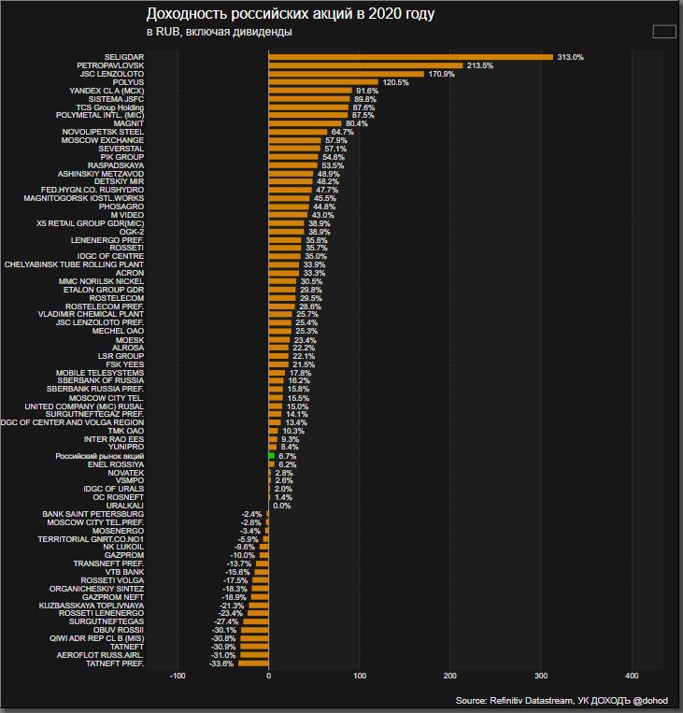The height and width of the screenshot is (713, 683).
Task: Select the SBERBANK OF RUSSIA label
Action: [x=101, y=380]
